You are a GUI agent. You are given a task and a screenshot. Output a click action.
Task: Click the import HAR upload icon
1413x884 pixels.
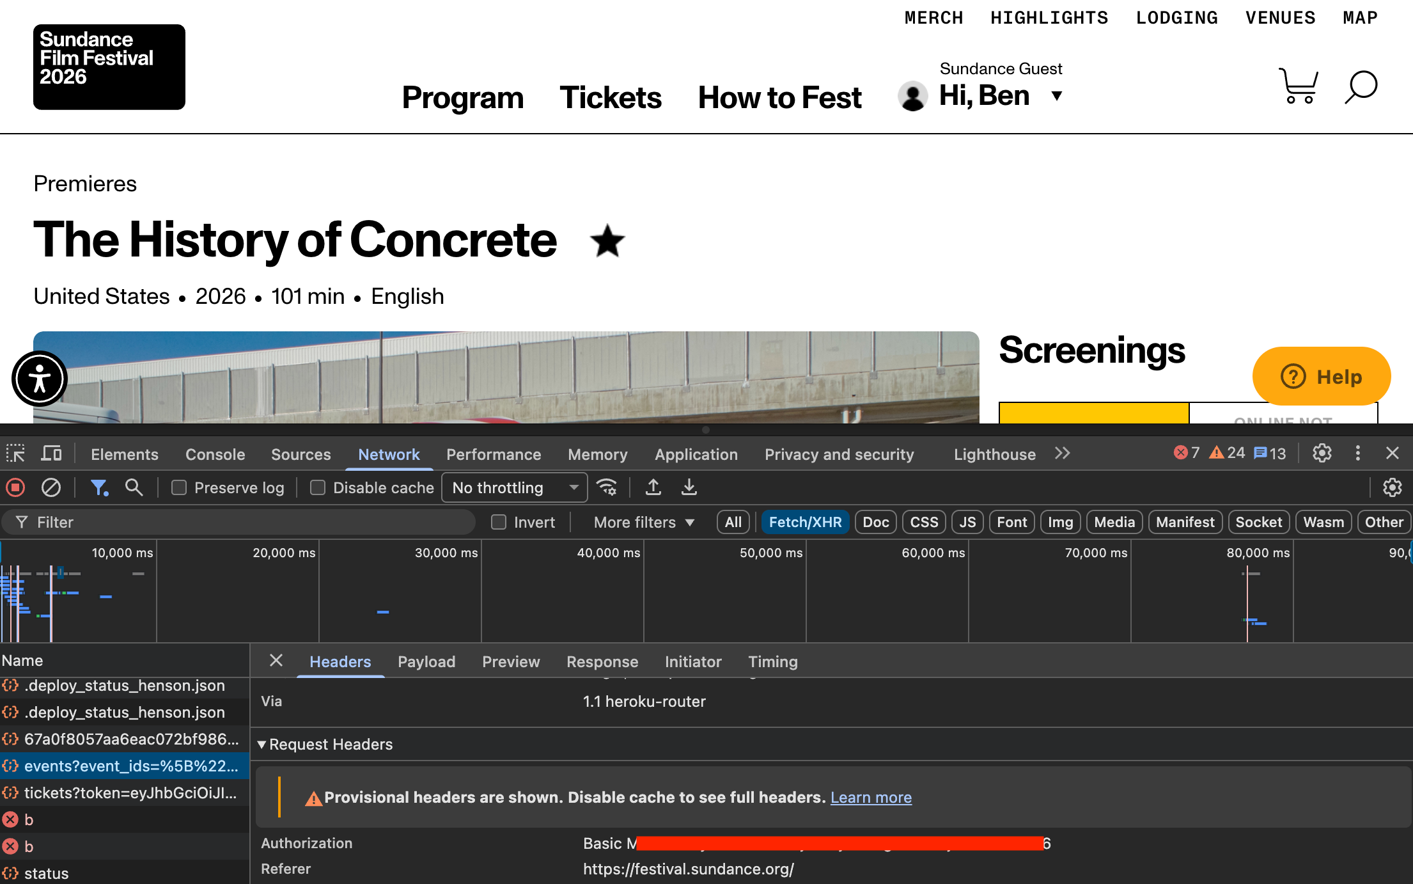click(x=653, y=487)
